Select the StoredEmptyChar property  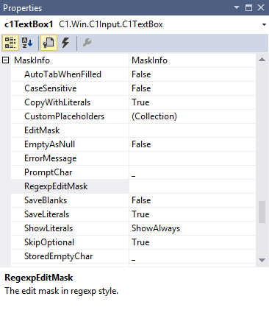(x=70, y=256)
